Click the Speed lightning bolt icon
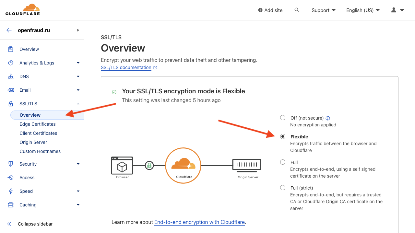Viewport: 415px width, 233px height. tap(11, 191)
